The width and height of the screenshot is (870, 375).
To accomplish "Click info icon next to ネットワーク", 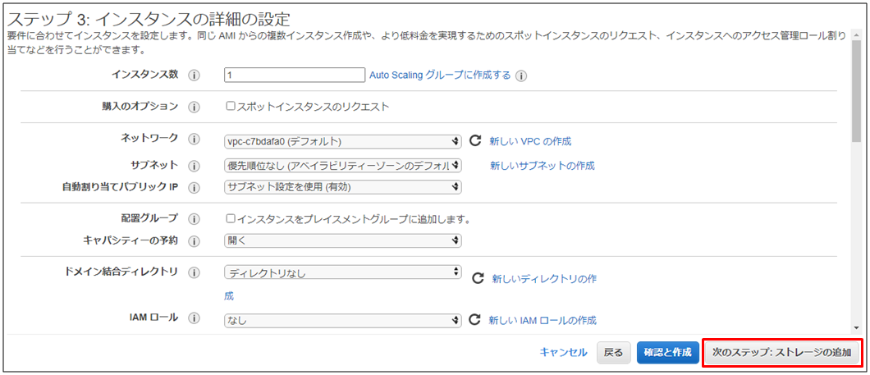I will [194, 139].
